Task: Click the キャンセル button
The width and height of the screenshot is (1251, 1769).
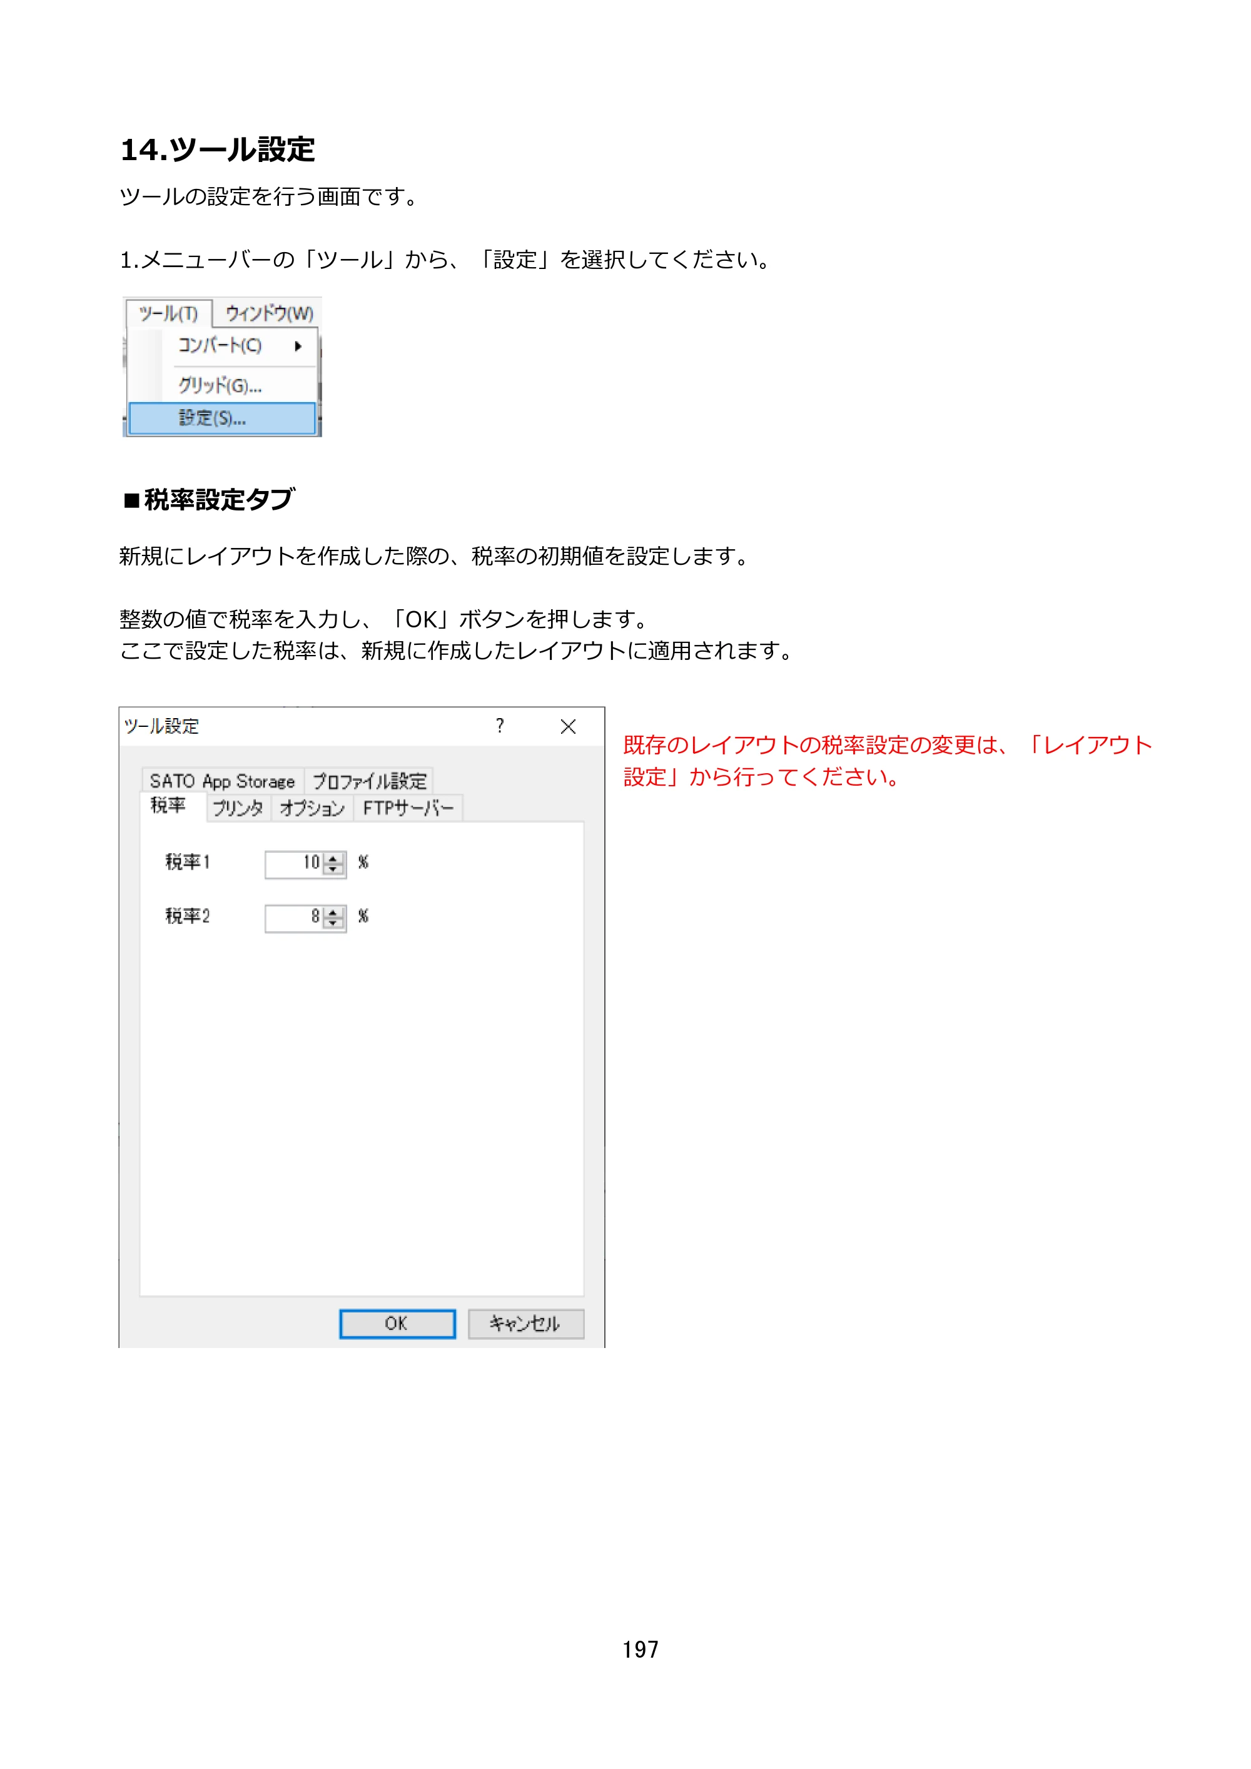Action: pyautogui.click(x=526, y=1324)
